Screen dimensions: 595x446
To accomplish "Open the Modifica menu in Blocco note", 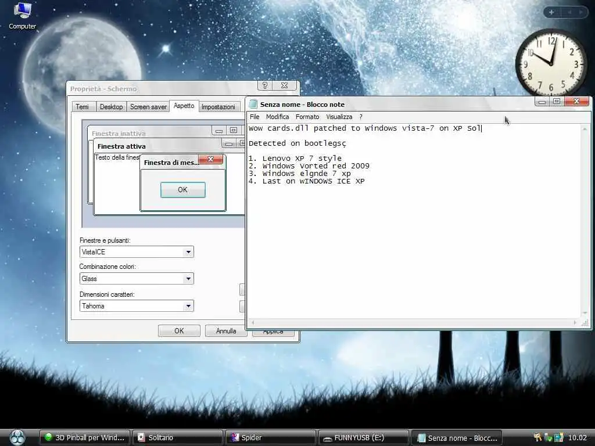I will coord(277,117).
